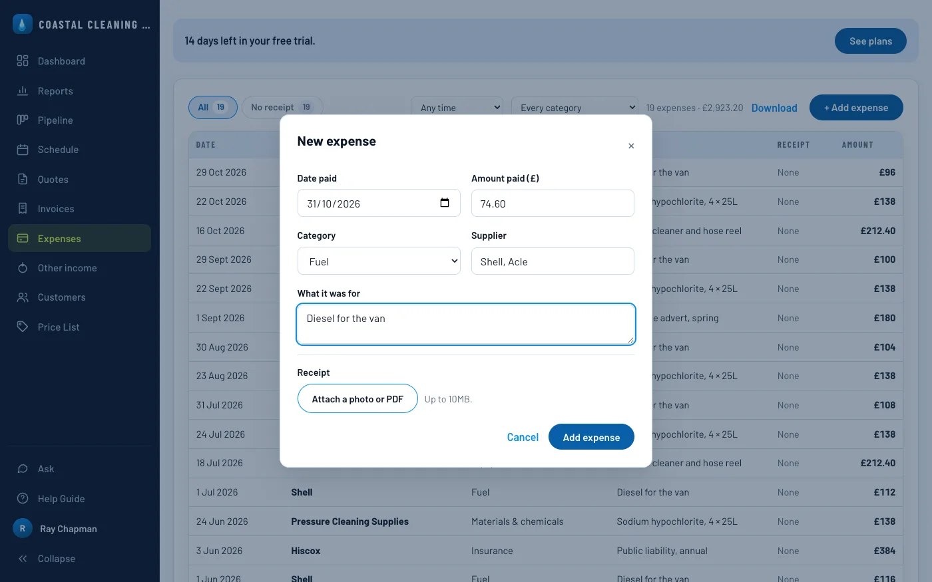The width and height of the screenshot is (932, 582).
Task: Click the Coastal Cleaning droplet logo
Action: 23,25
